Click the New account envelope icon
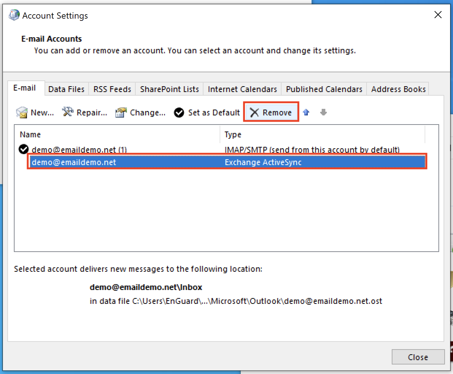 (22, 112)
